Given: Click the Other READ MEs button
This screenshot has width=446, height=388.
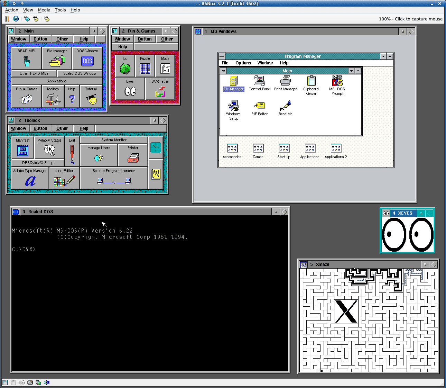Looking at the screenshot, I should point(34,73).
